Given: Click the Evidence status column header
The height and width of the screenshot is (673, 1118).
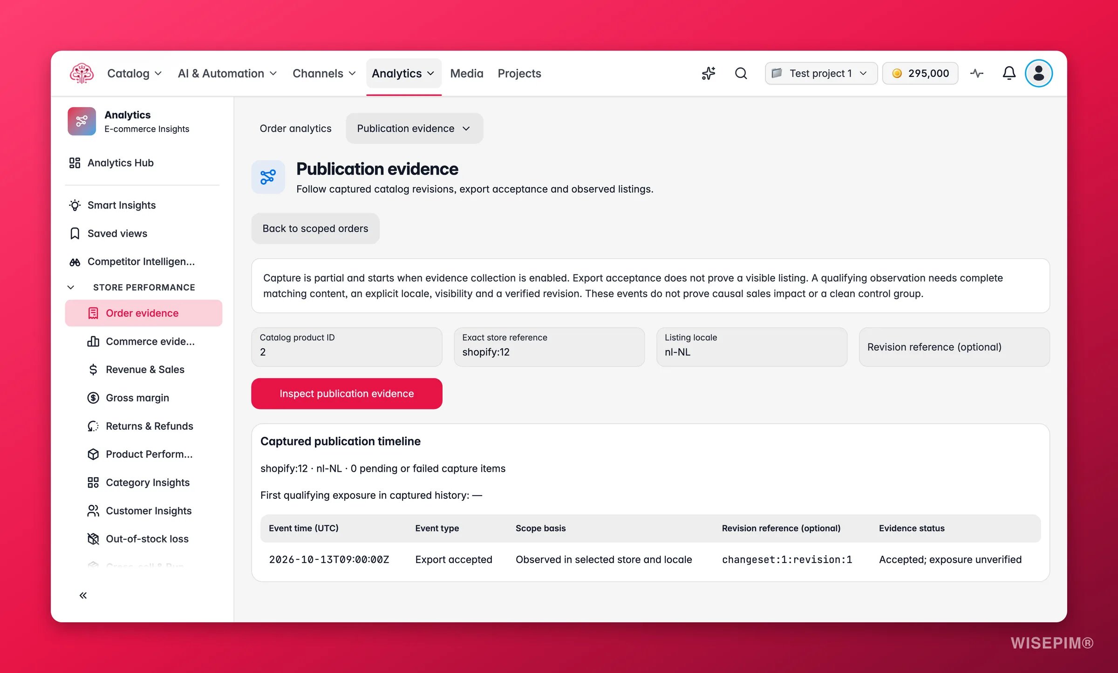Looking at the screenshot, I should click(x=912, y=528).
